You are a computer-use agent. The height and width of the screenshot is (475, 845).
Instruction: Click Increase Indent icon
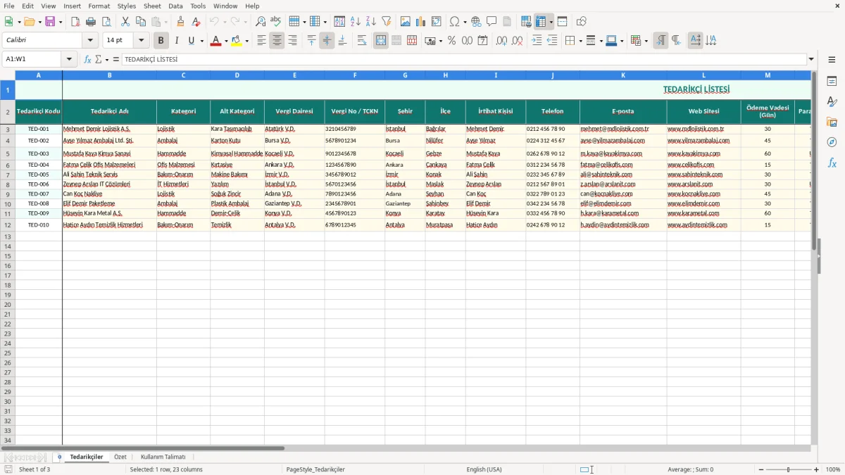pos(537,41)
